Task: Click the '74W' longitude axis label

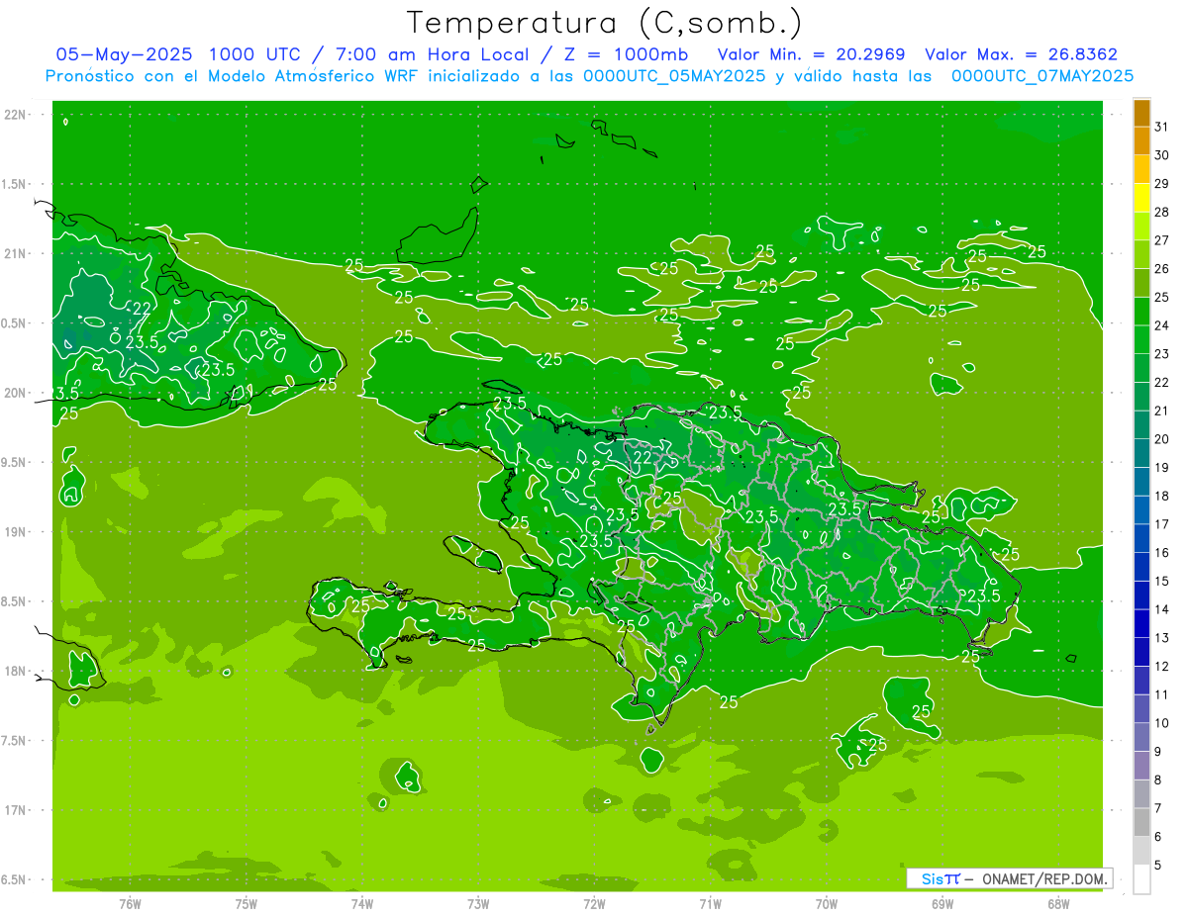Action: click(362, 904)
